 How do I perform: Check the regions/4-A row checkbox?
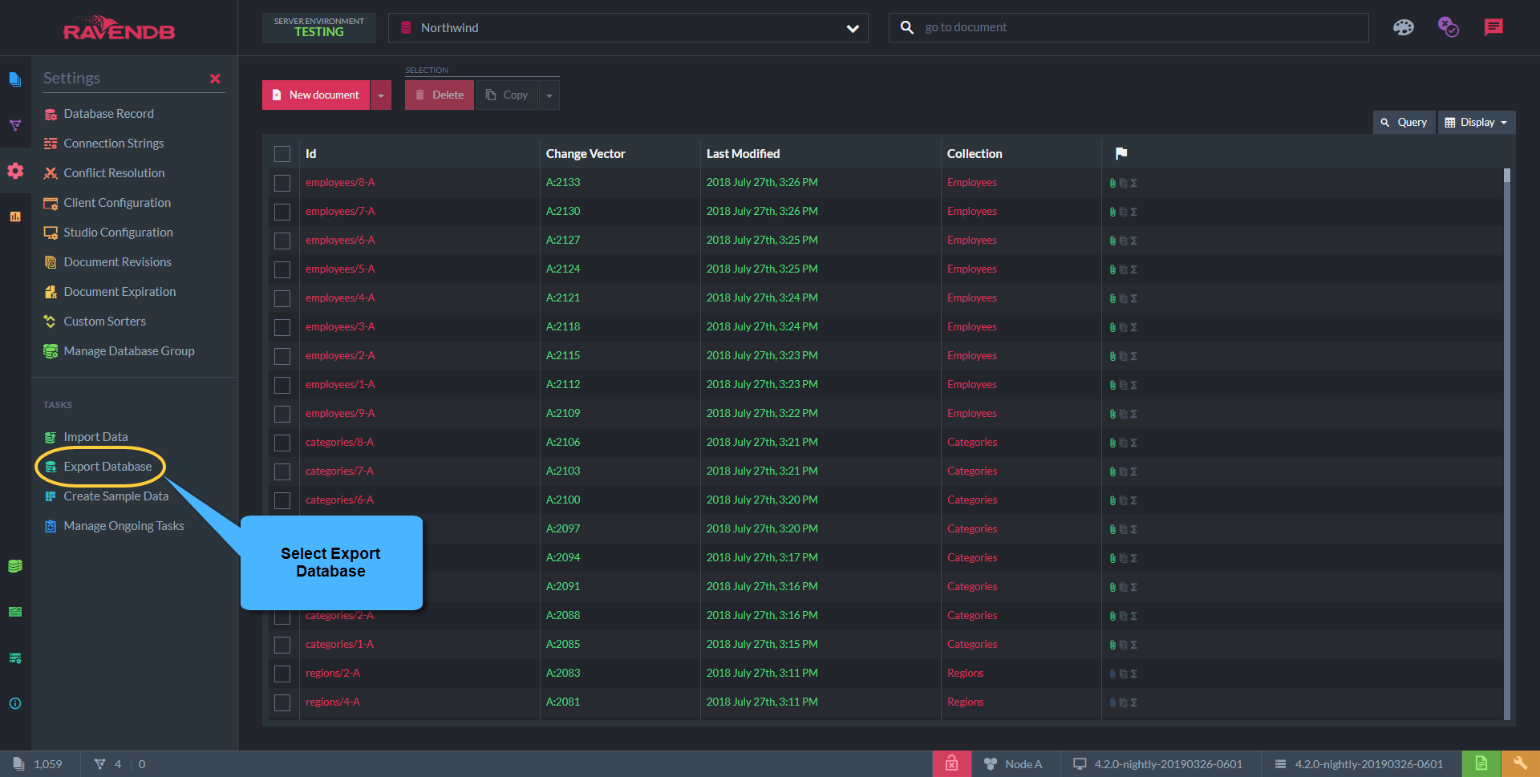(282, 702)
